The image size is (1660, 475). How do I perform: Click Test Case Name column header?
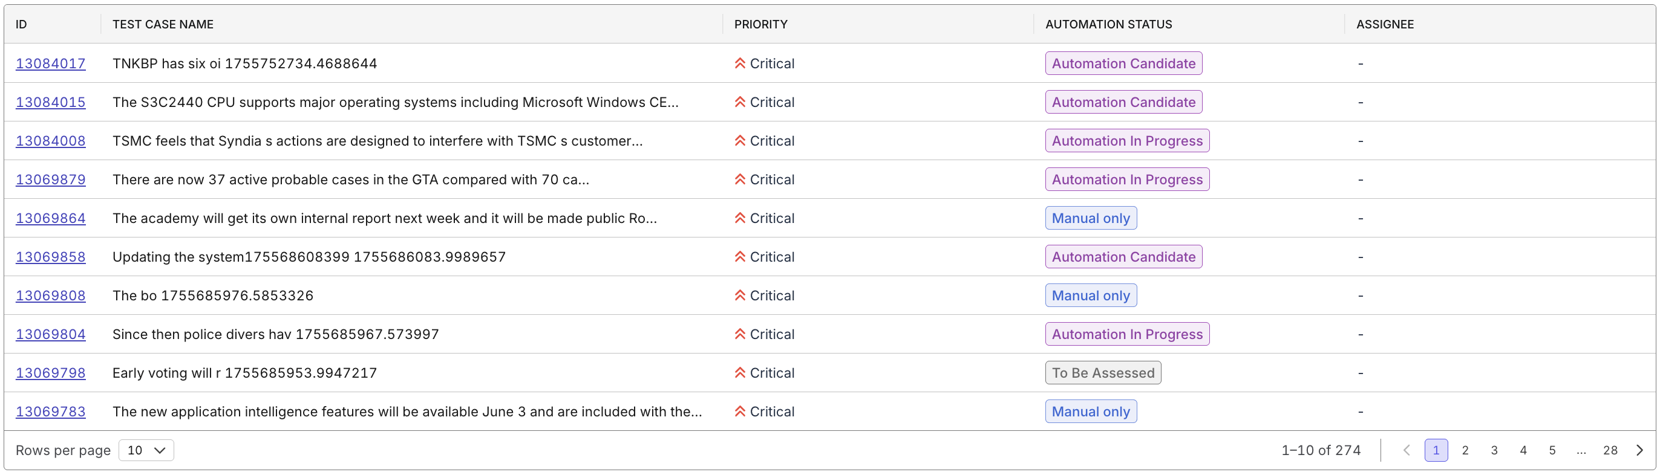click(x=162, y=24)
